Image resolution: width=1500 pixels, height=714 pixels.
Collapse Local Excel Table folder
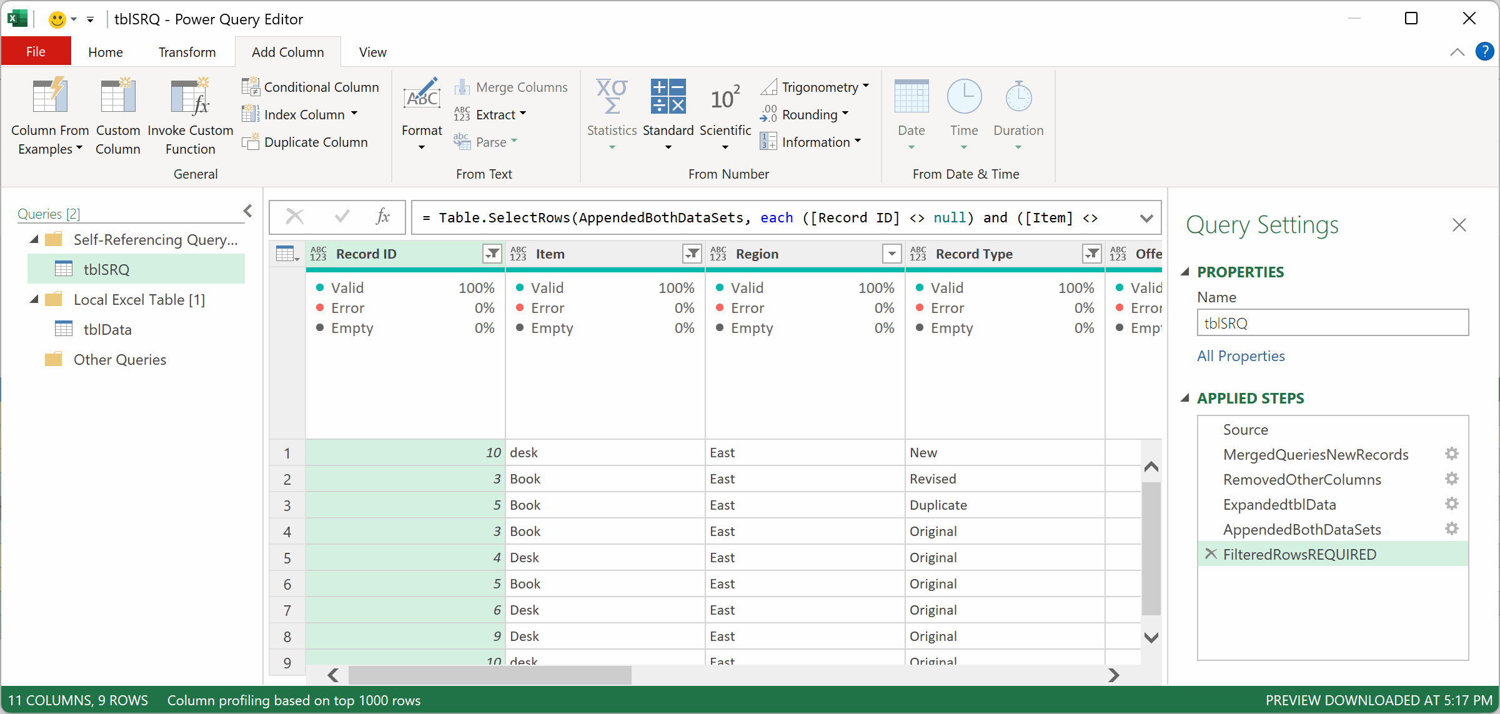(34, 299)
